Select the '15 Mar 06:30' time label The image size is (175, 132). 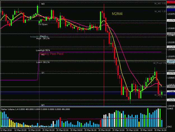click(x=90, y=130)
